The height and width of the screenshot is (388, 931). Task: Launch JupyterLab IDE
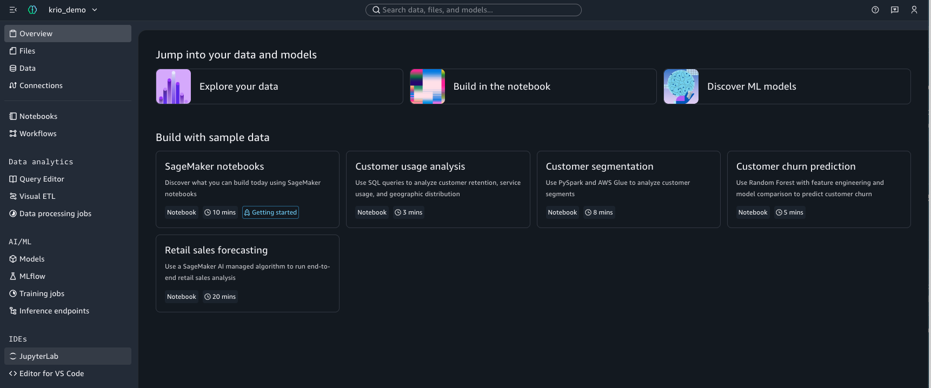[68, 356]
